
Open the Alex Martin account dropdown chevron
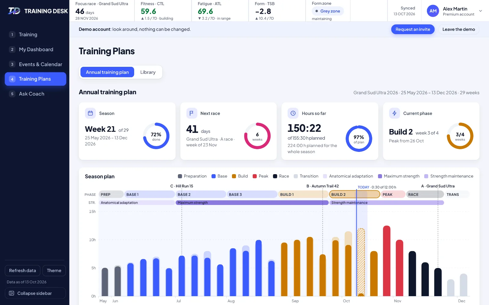pos(480,11)
